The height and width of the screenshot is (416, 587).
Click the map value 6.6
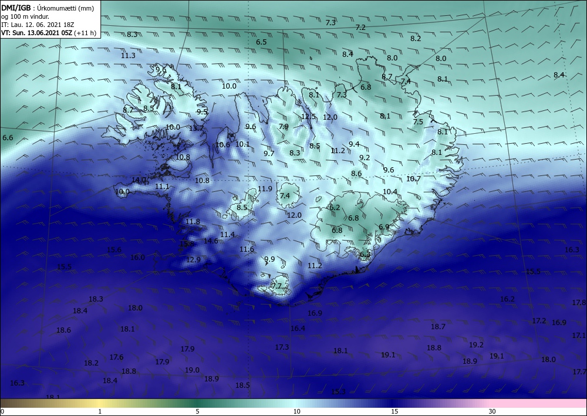pos(8,138)
